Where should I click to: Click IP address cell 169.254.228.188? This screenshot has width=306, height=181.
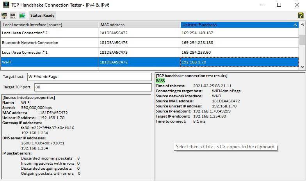[x=240, y=43]
